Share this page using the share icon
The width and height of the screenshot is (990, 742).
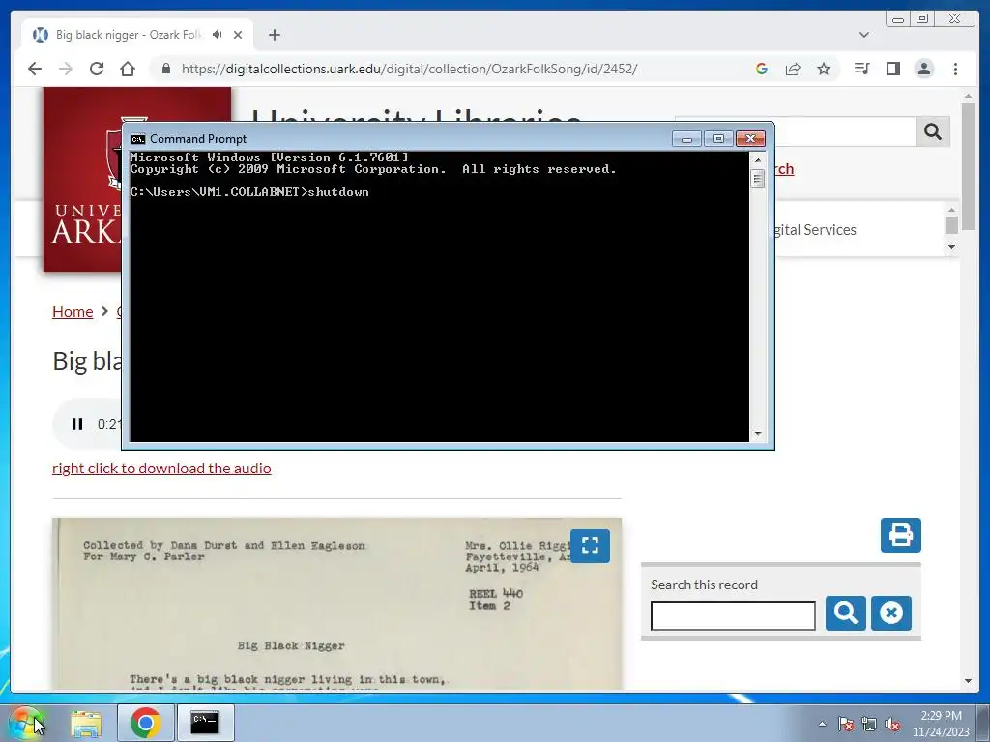pyautogui.click(x=793, y=69)
